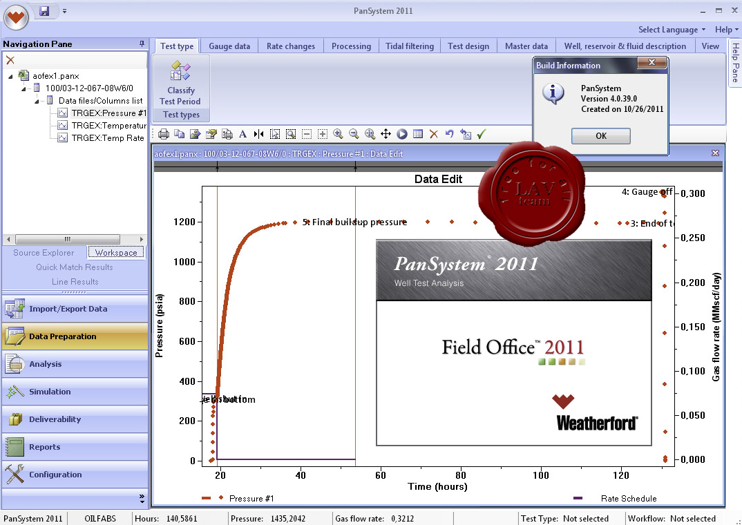
Task: Collapse the Data files/Columns list node
Action: (x=37, y=101)
